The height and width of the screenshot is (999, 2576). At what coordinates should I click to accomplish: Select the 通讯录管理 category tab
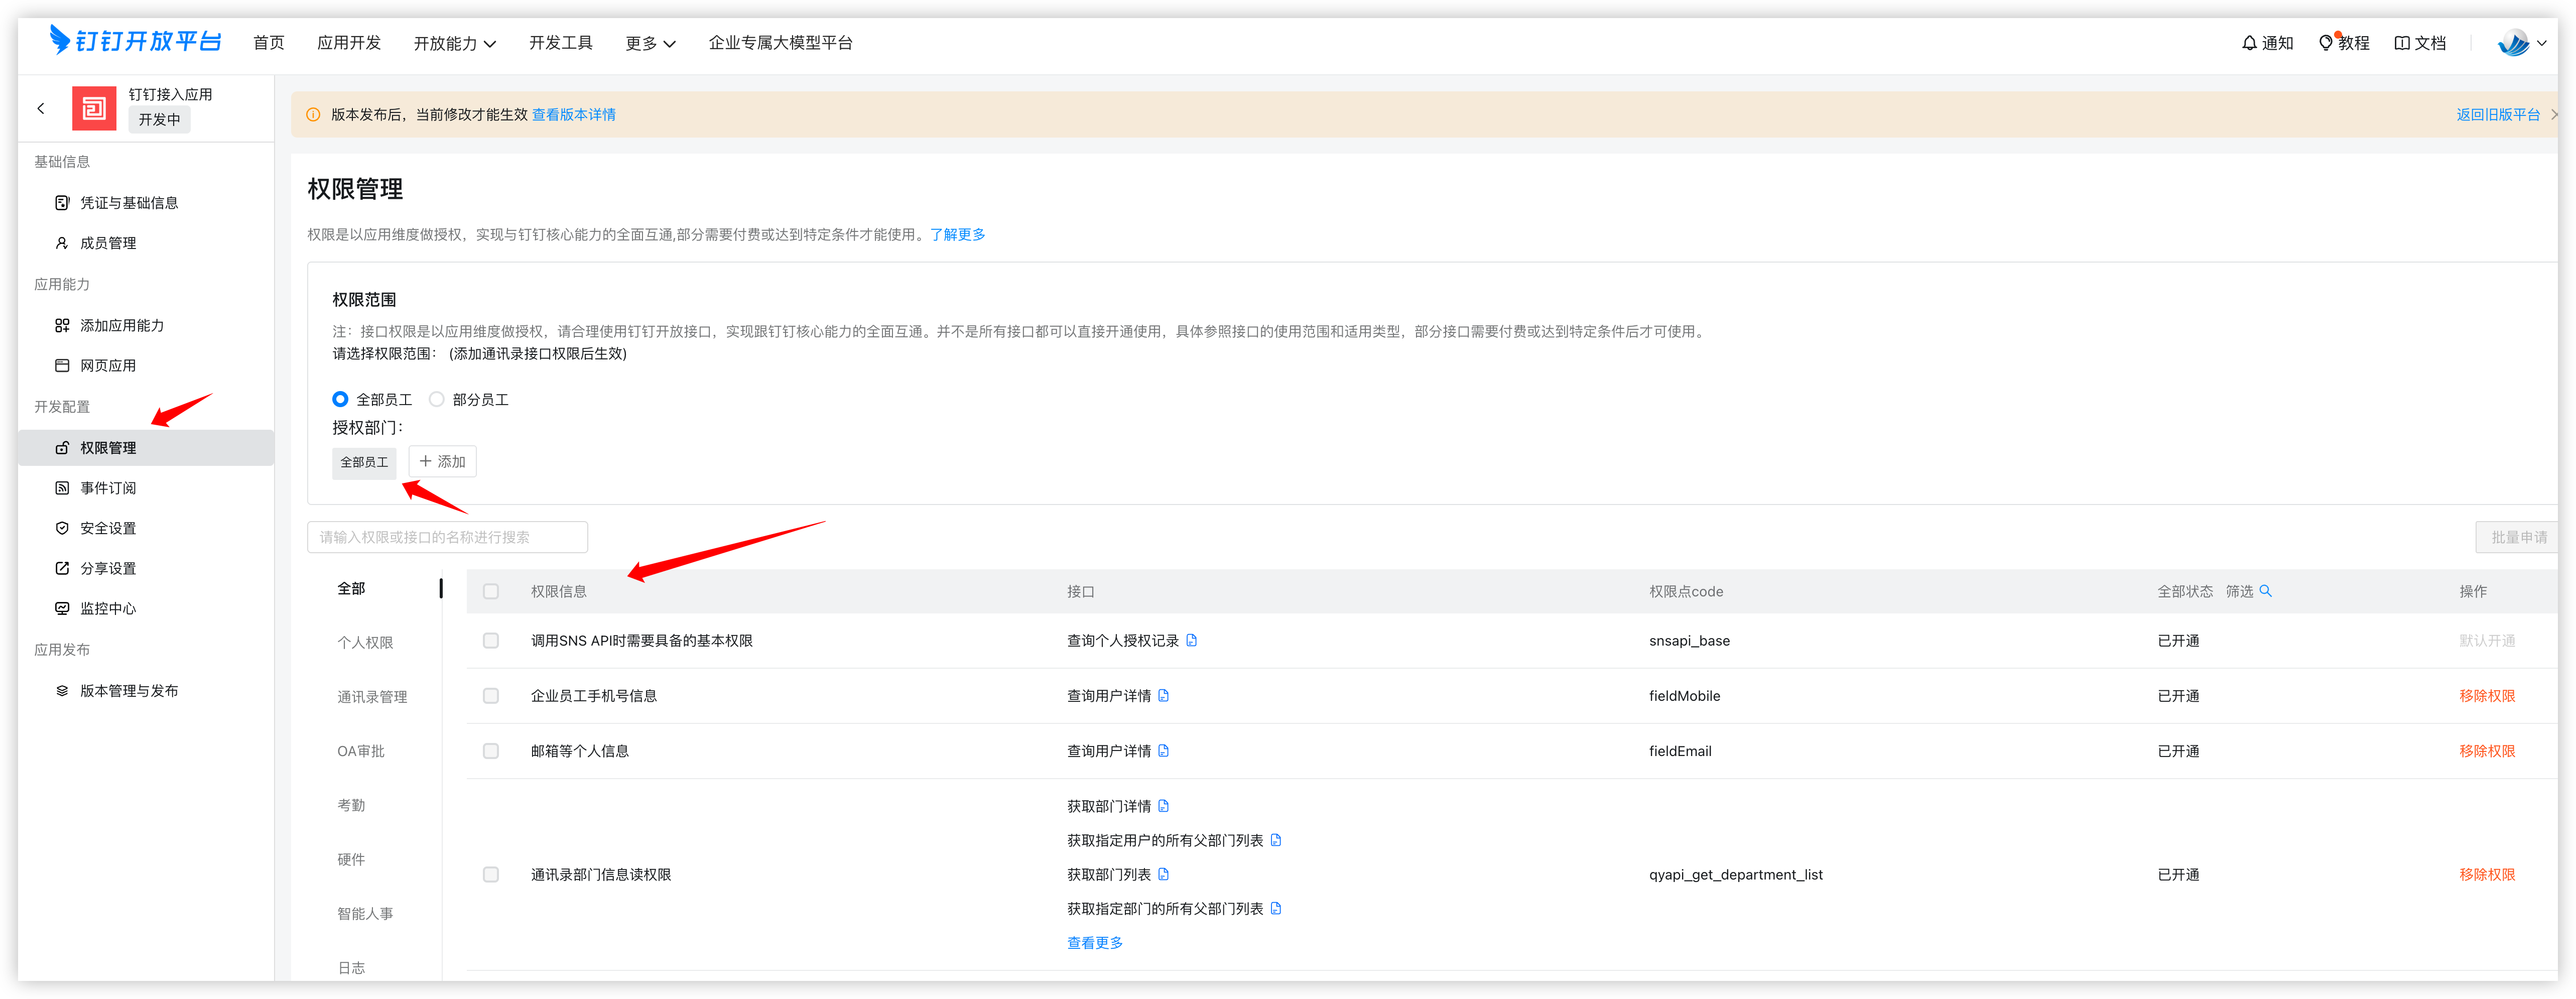click(x=372, y=697)
